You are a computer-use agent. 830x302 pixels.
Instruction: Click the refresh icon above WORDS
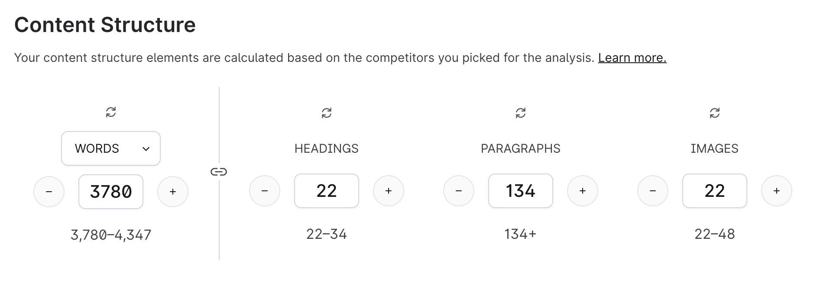(111, 112)
